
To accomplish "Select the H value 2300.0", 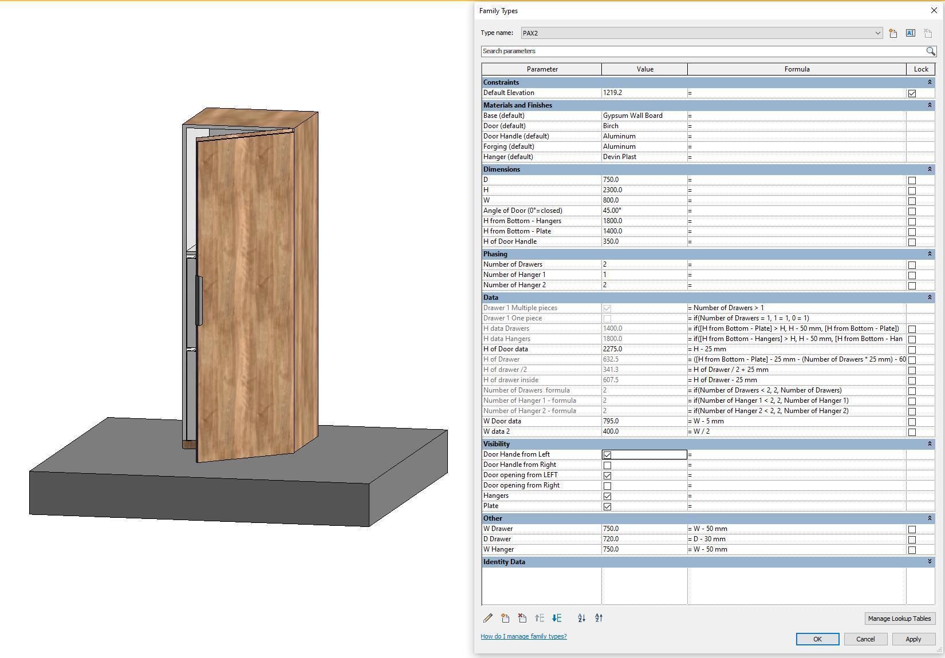I will tap(644, 190).
